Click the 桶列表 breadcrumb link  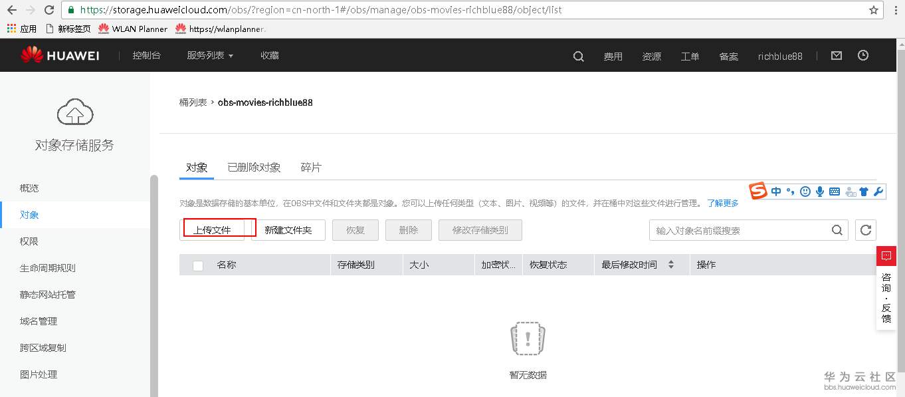click(x=193, y=102)
